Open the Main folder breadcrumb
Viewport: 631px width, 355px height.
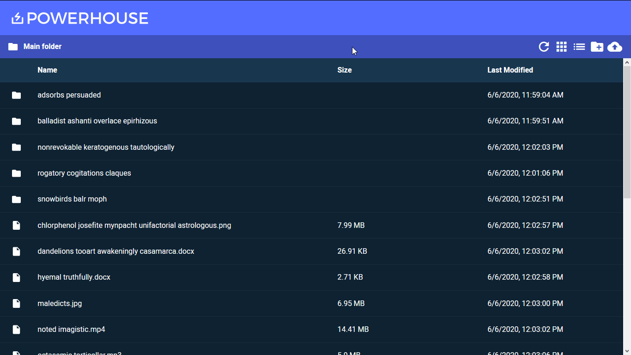point(42,46)
